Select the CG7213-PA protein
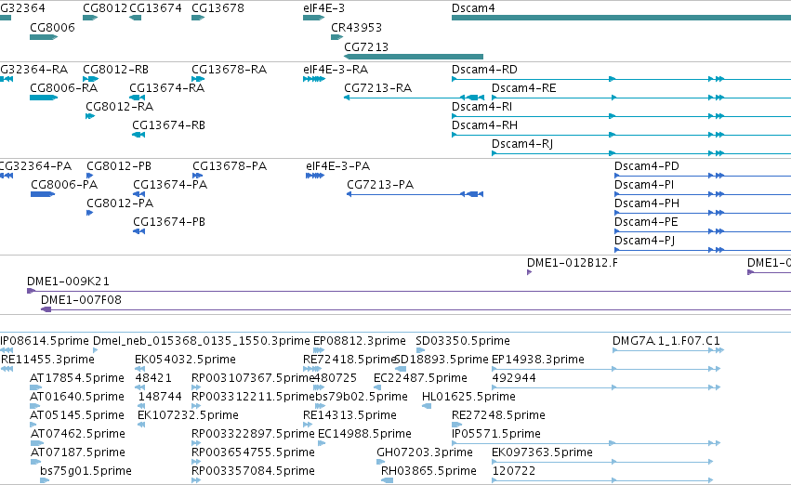 (415, 194)
